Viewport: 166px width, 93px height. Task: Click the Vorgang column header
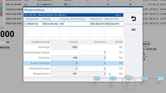click(64, 19)
